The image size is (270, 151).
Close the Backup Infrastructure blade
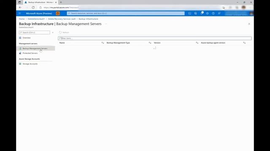point(249,24)
